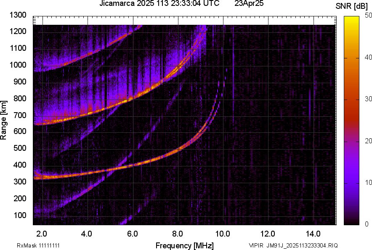
Task: Click the 'RxMask 11111111' footer text
Action: click(38, 245)
